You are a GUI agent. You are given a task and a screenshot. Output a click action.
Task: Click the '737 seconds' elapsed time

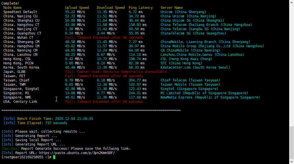tap(56, 123)
